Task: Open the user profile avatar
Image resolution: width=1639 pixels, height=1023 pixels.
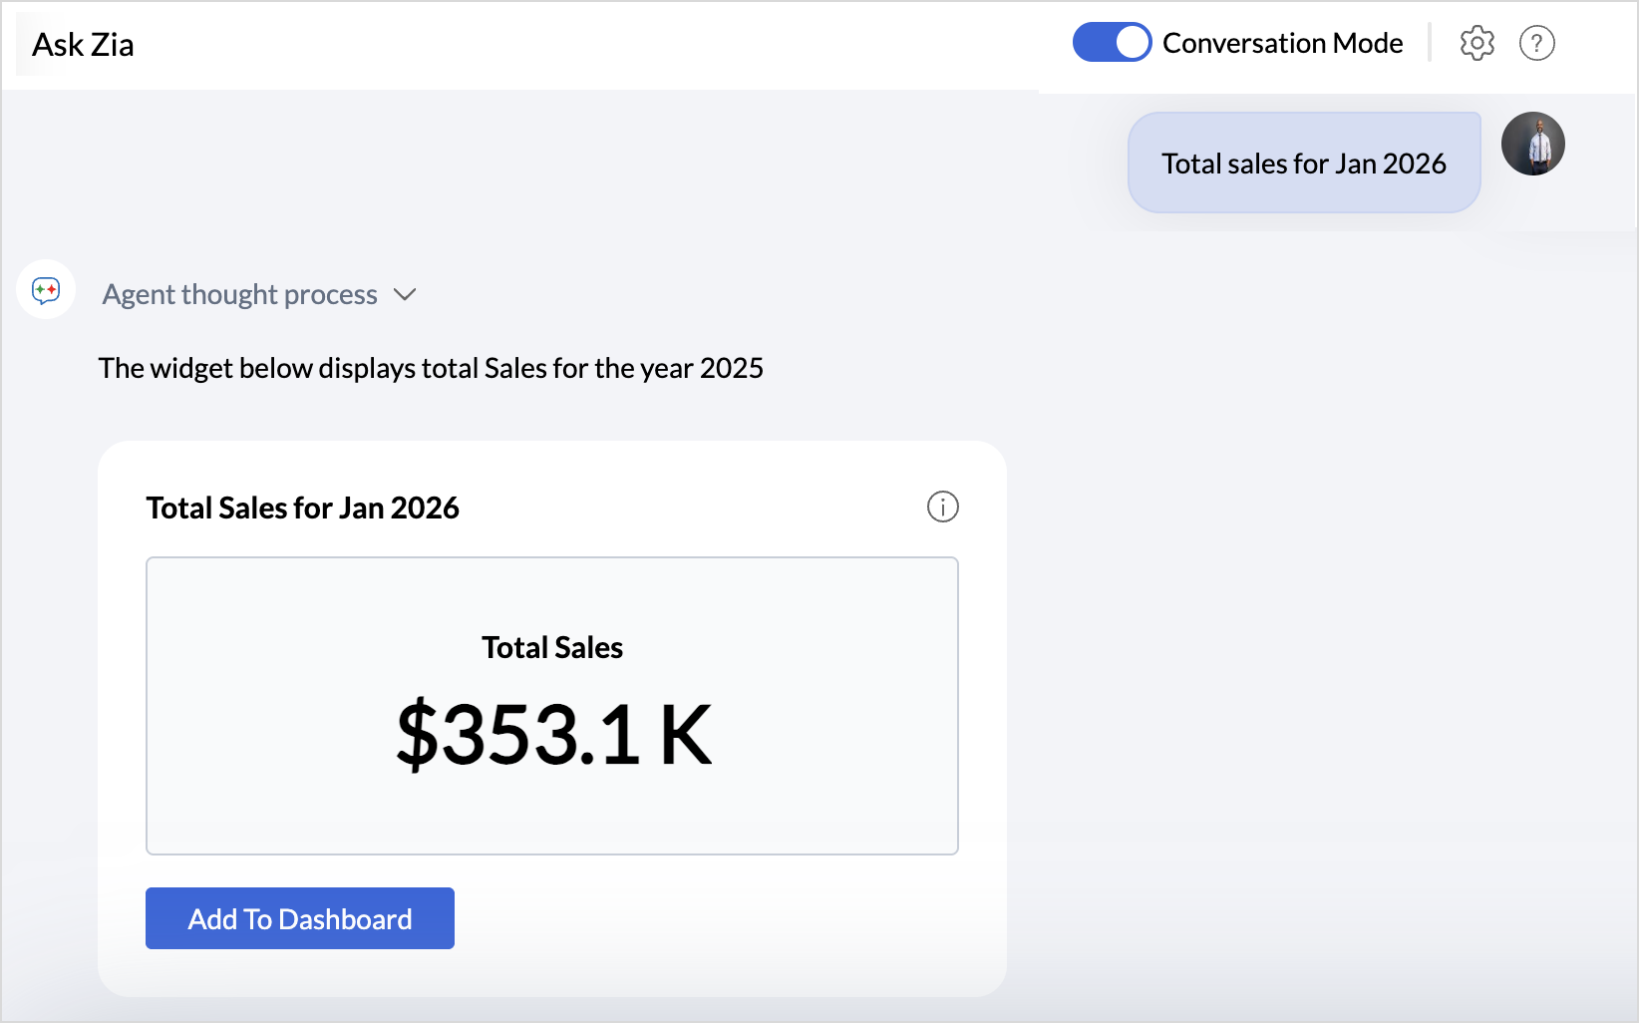Action: click(x=1532, y=144)
